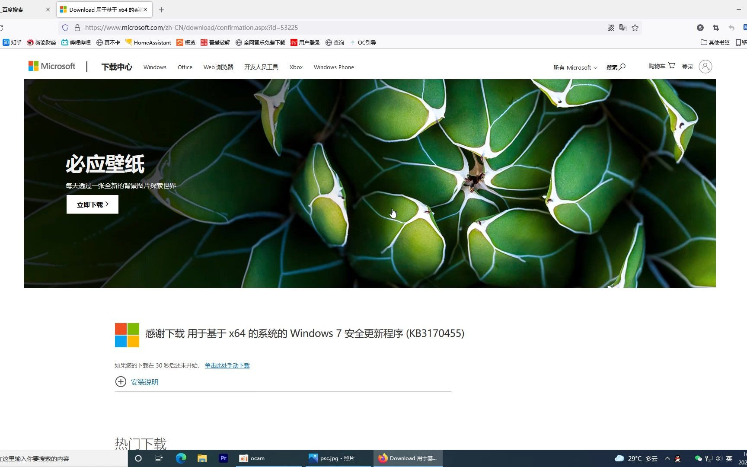Open the HomeAssistant bookmark

148,42
